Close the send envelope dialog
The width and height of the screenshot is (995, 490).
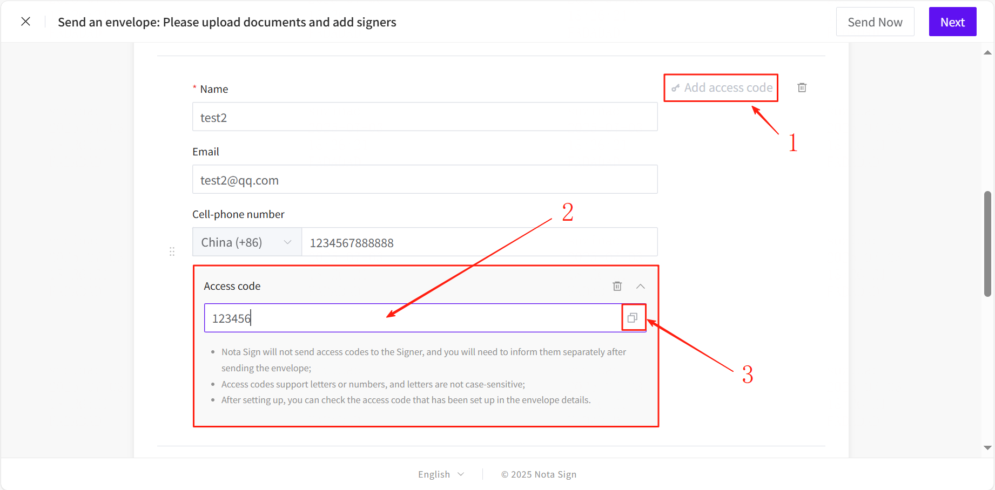pyautogui.click(x=25, y=22)
